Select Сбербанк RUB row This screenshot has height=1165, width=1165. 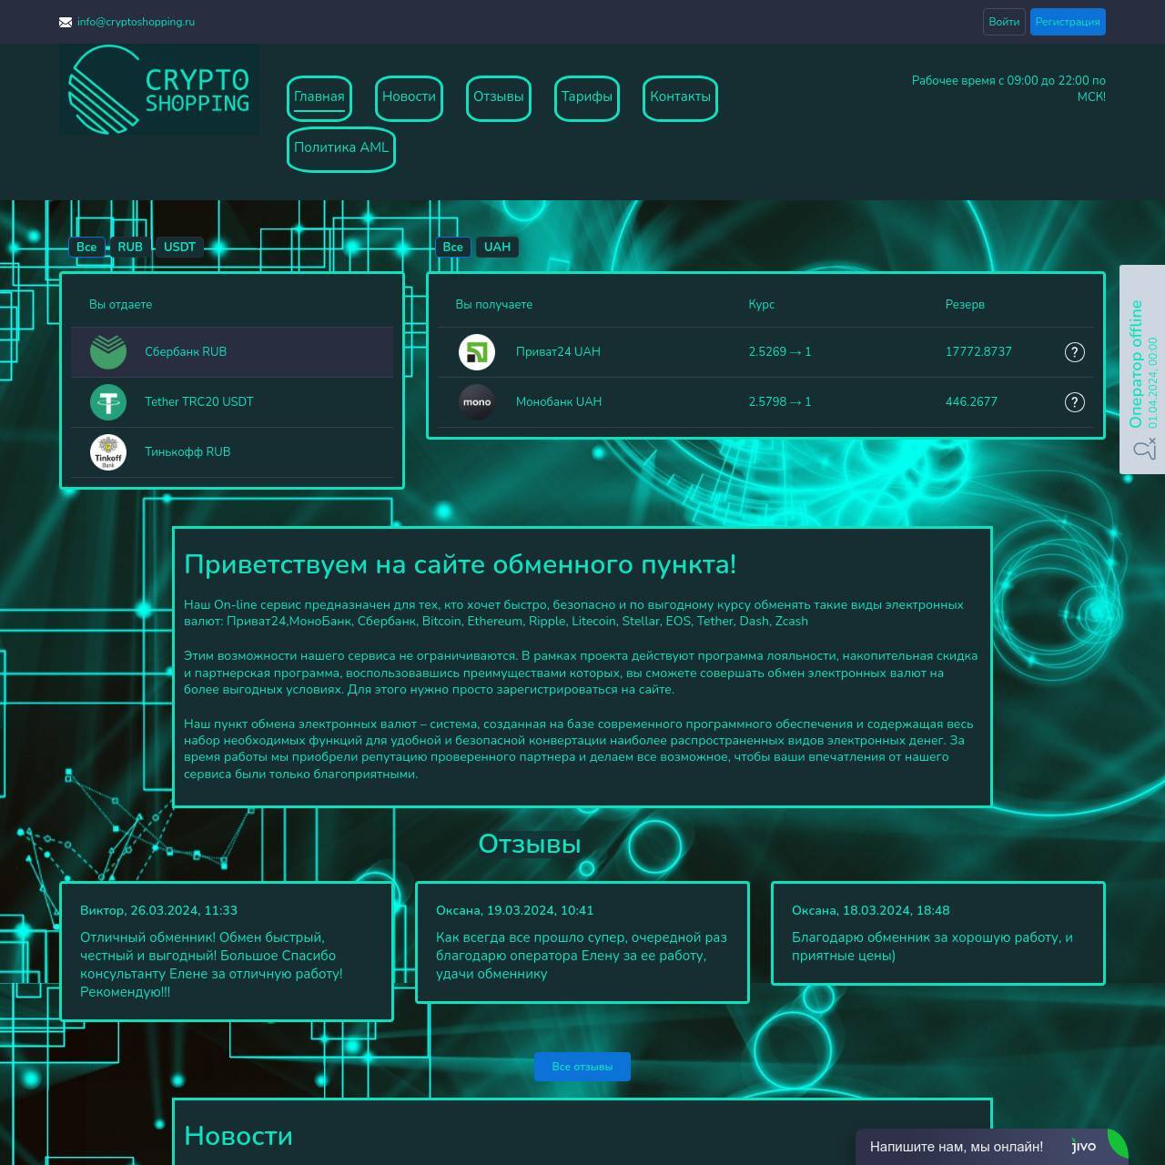click(x=232, y=352)
